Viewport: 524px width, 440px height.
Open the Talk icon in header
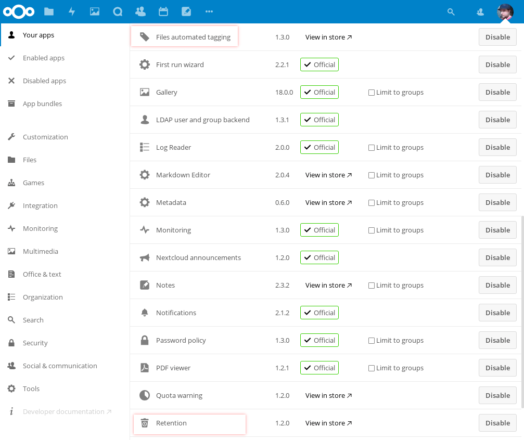[x=118, y=11]
